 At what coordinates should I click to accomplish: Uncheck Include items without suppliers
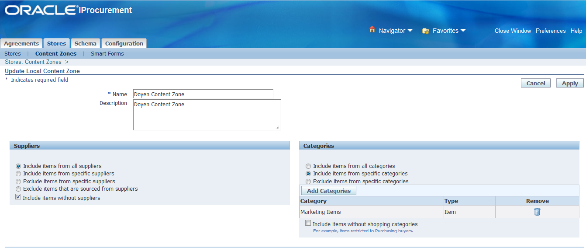tap(18, 197)
